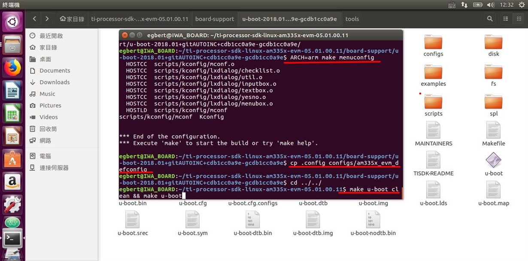The width and height of the screenshot is (528, 261).
Task: Select the u-boot.sym file
Action: (x=193, y=224)
